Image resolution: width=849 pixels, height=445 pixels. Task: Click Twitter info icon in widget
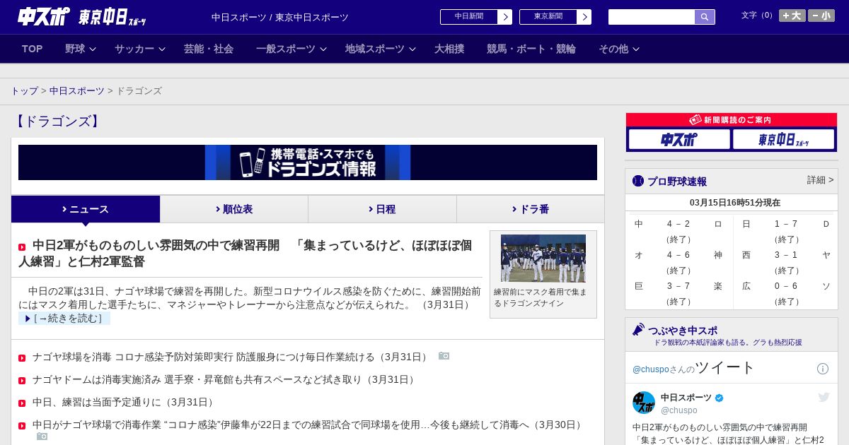[823, 369]
